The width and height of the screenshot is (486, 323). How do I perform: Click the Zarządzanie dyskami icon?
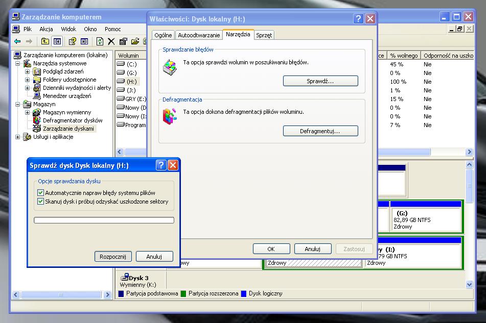coord(37,129)
